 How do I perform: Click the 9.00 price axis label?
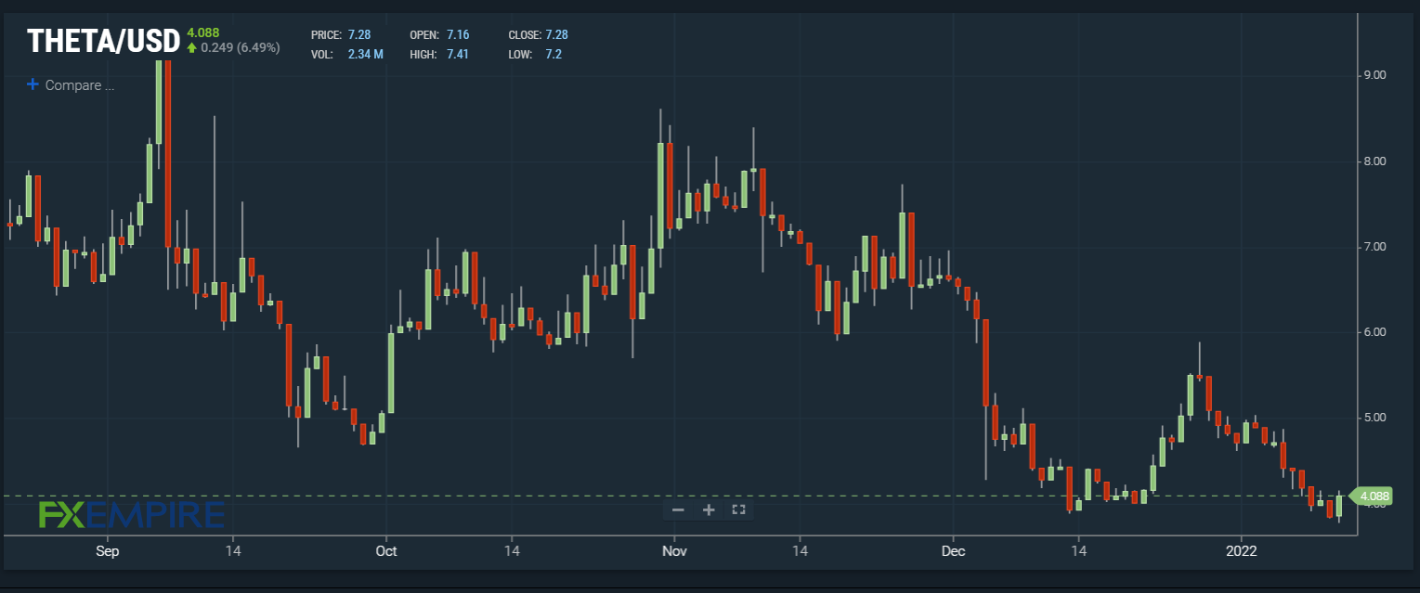[x=1374, y=75]
